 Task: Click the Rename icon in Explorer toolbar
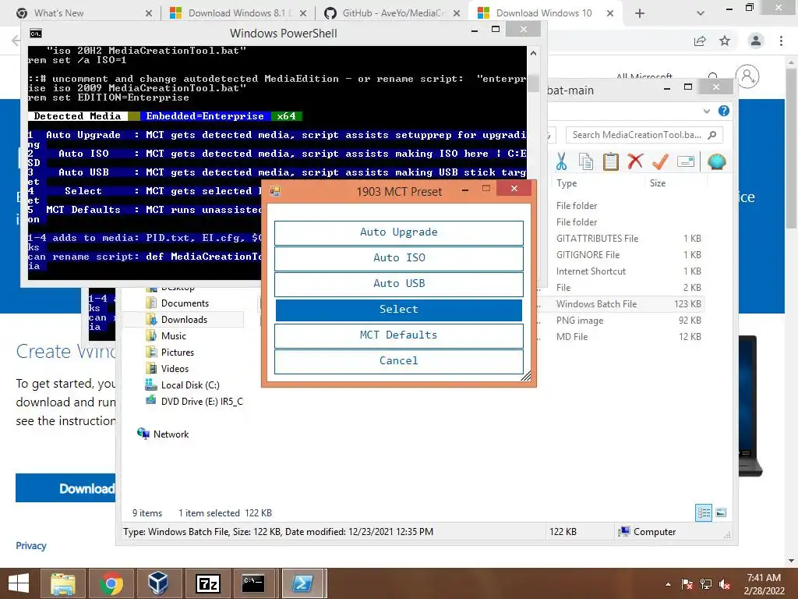[x=686, y=162]
